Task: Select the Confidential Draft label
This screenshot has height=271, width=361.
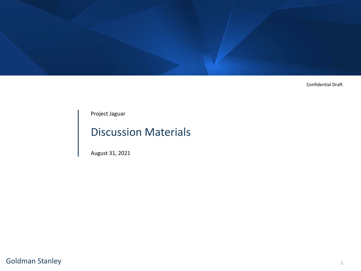Action: coord(324,85)
